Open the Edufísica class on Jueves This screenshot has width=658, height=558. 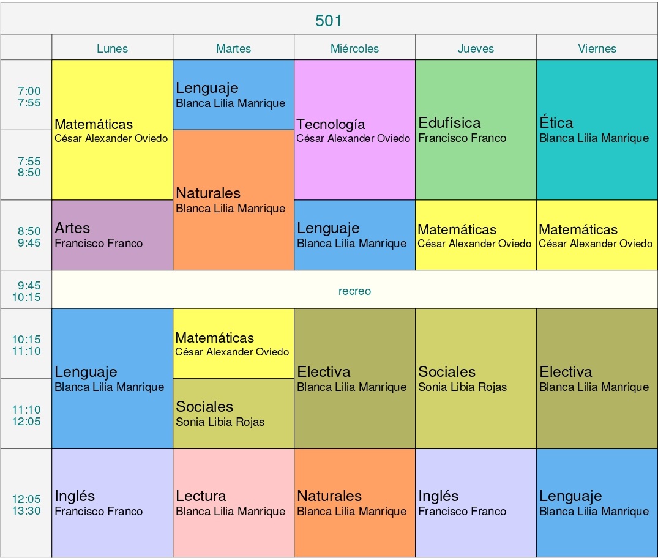[476, 130]
